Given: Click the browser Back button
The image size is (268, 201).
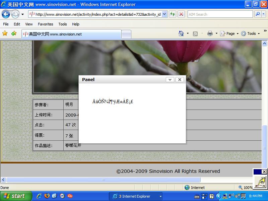Looking at the screenshot, I should (6, 14).
